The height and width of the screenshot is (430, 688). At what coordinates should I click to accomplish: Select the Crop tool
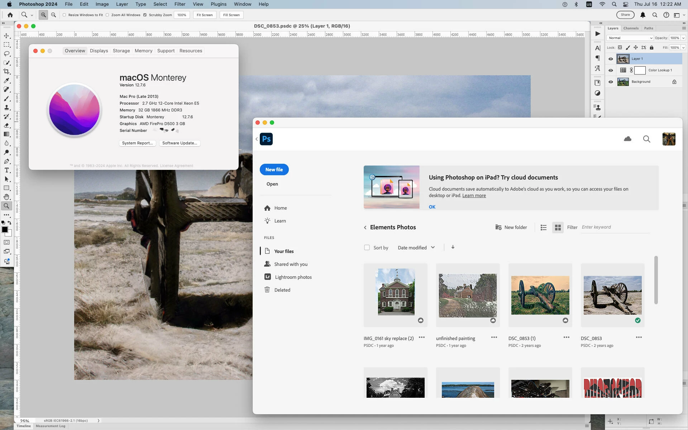[6, 72]
